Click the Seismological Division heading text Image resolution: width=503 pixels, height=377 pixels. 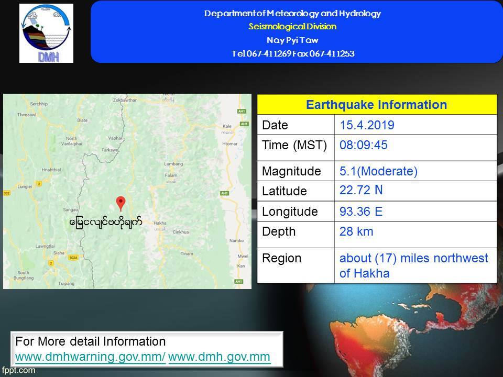(x=292, y=27)
